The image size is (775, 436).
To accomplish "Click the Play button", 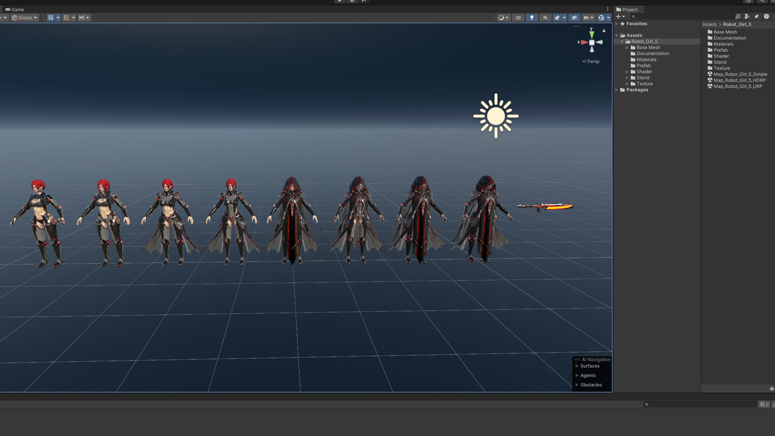I will click(340, 2).
